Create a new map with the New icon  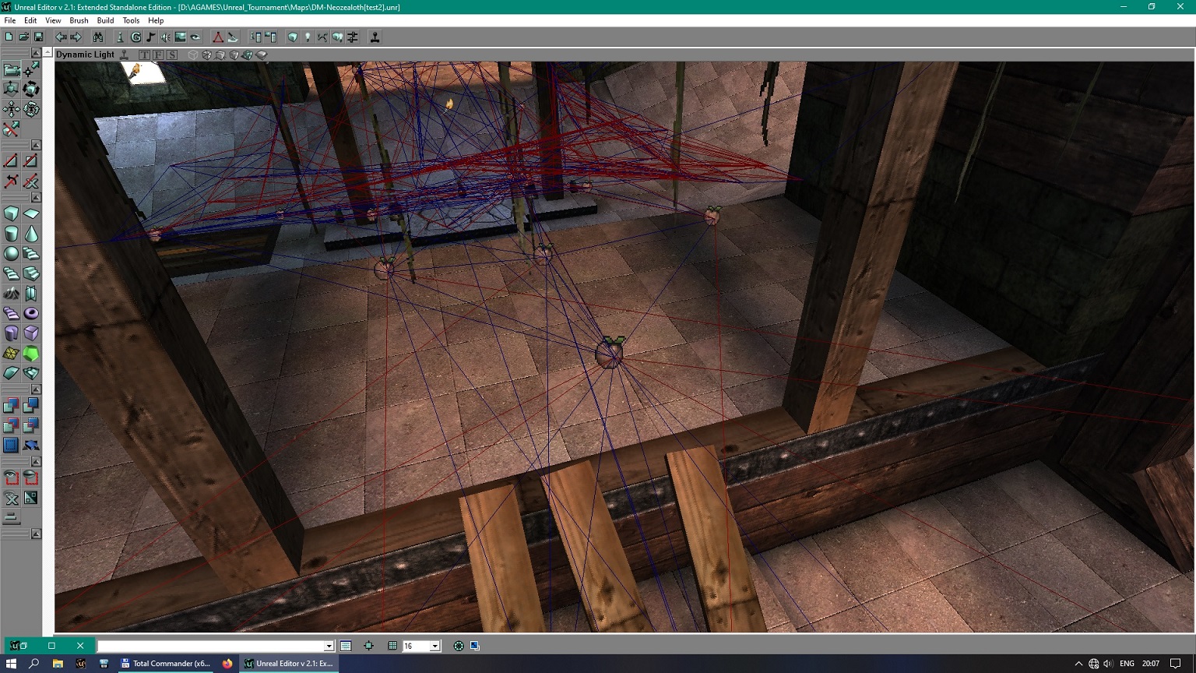(x=9, y=37)
